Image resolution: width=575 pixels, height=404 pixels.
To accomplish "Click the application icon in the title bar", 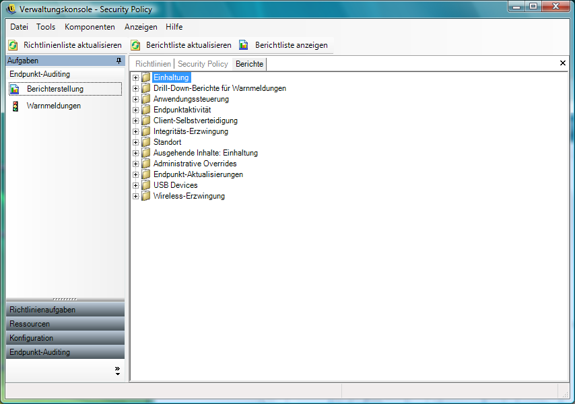I will pyautogui.click(x=11, y=9).
